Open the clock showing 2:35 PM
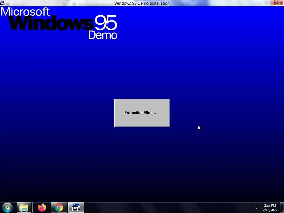The width and height of the screenshot is (284, 213). click(270, 206)
